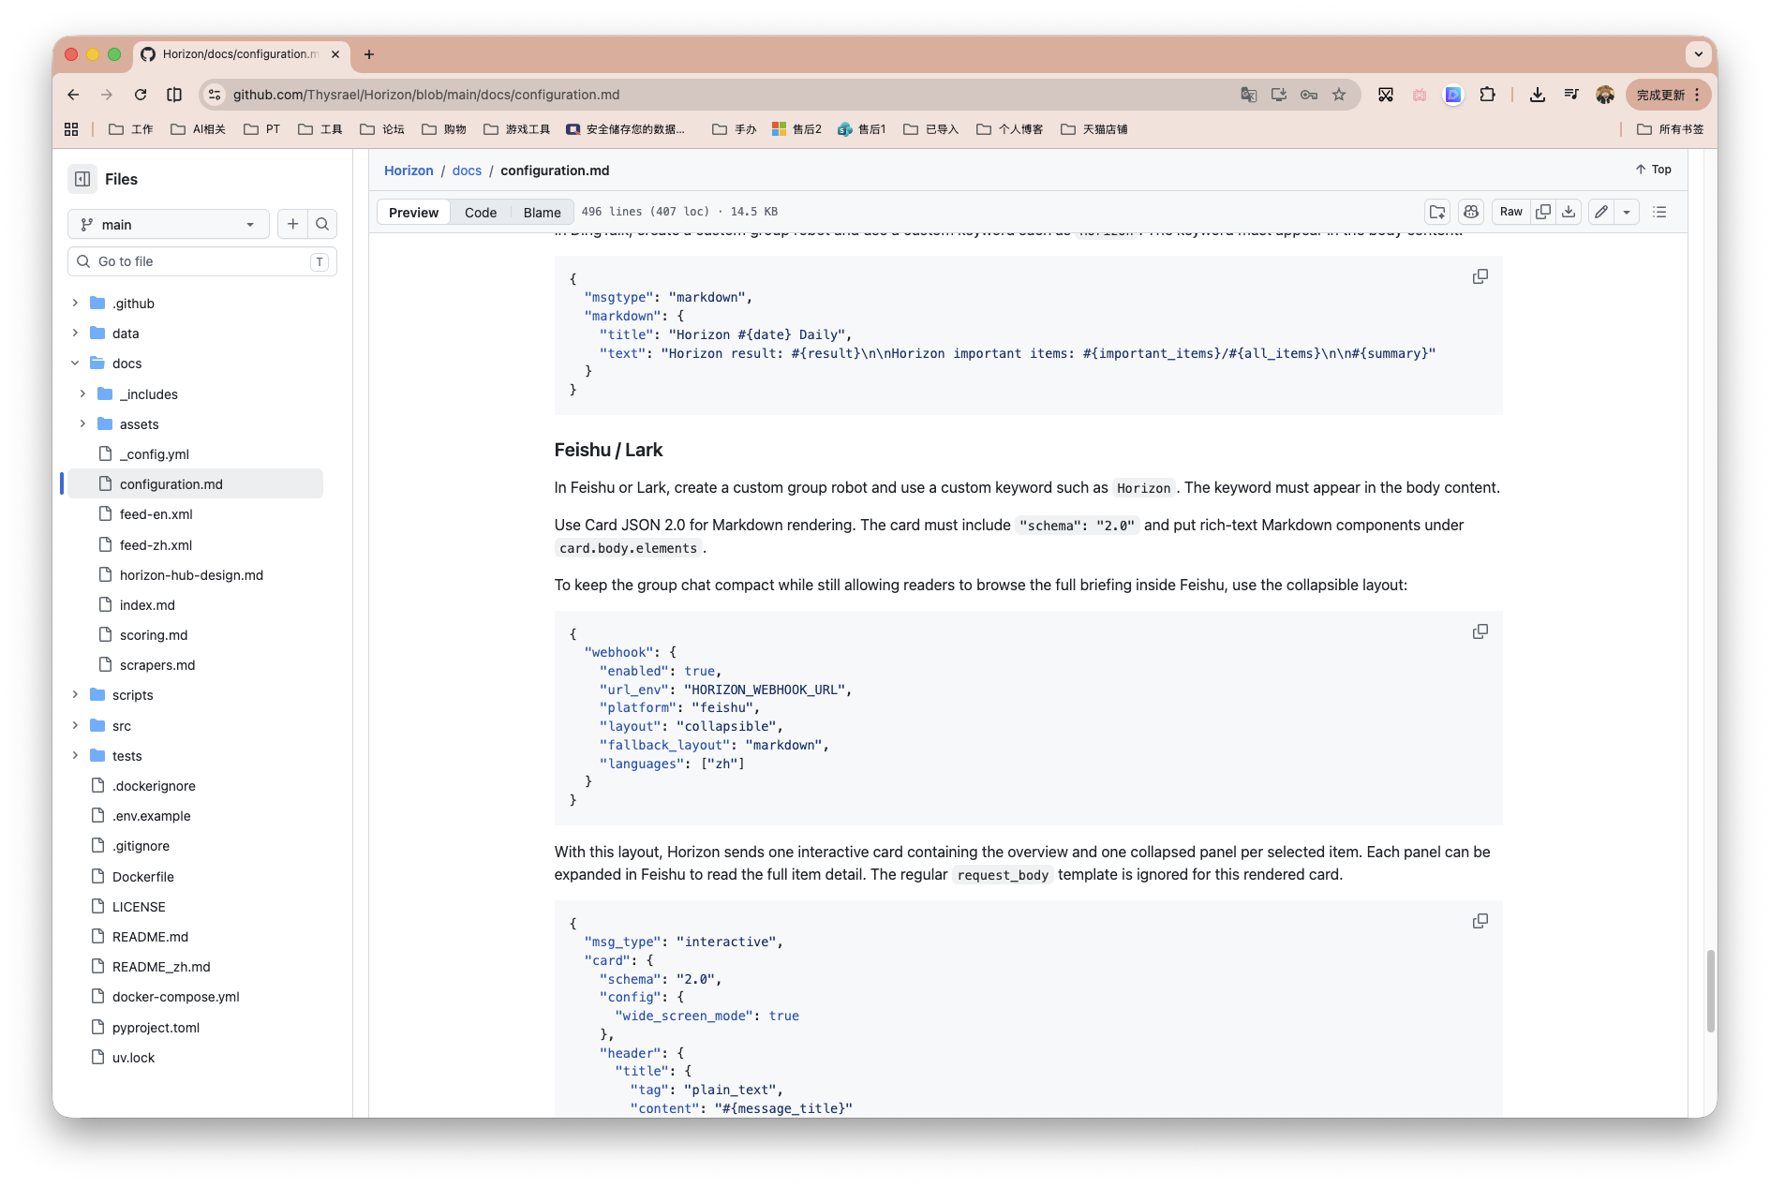This screenshot has height=1187, width=1770.
Task: Collapse the docs folder
Action: point(75,363)
